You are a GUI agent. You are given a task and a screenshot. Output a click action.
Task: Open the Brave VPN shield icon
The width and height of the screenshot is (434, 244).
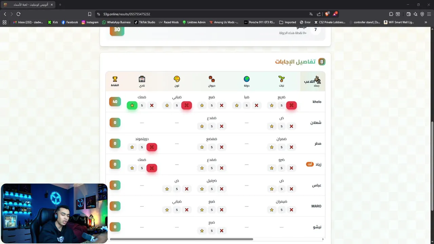coord(422,14)
